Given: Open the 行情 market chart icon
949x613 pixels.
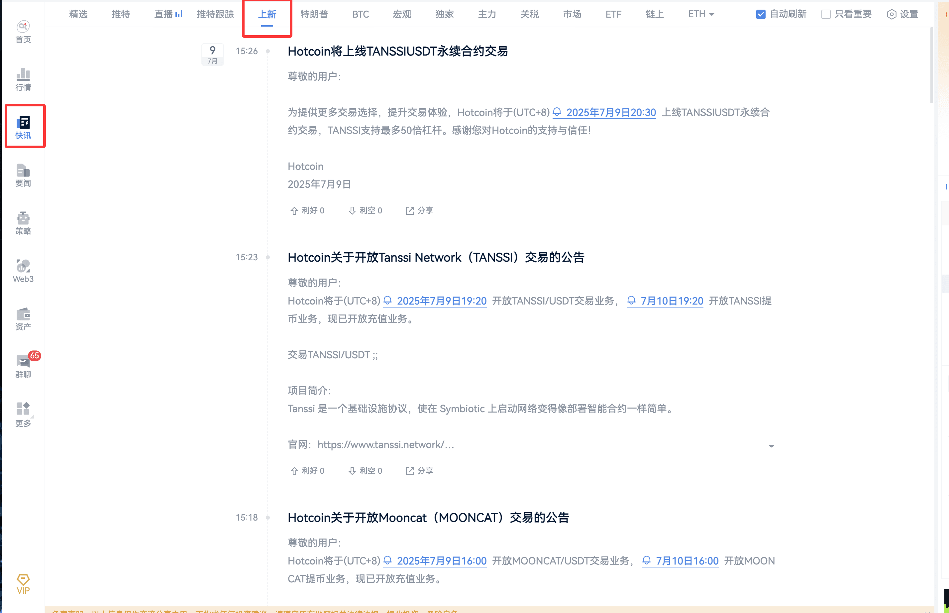Looking at the screenshot, I should click(23, 79).
